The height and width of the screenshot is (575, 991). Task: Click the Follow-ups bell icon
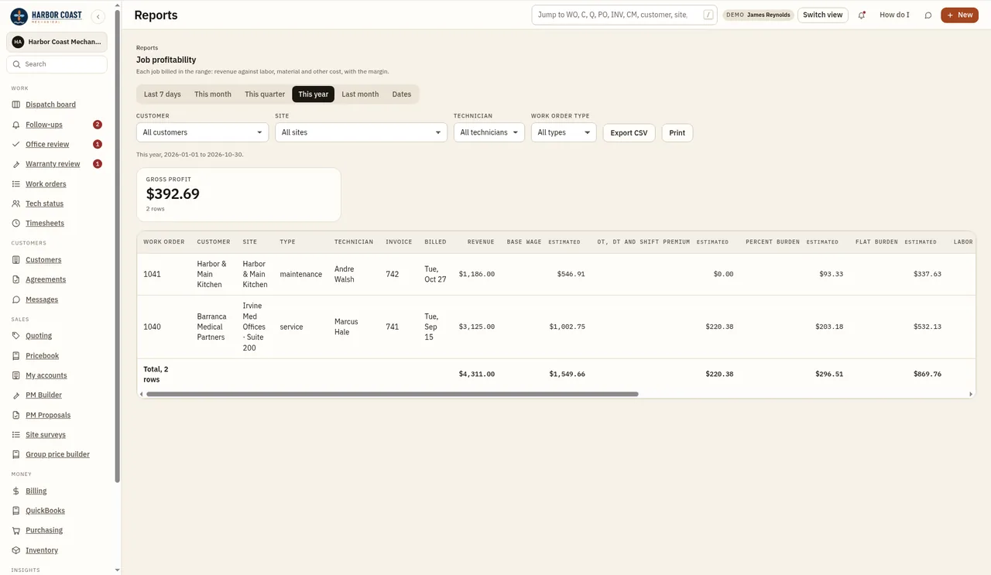tap(17, 125)
